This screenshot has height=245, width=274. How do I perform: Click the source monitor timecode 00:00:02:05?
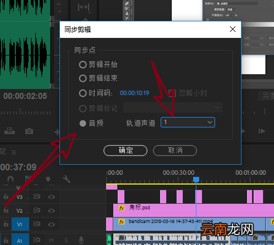pyautogui.click(x=25, y=96)
